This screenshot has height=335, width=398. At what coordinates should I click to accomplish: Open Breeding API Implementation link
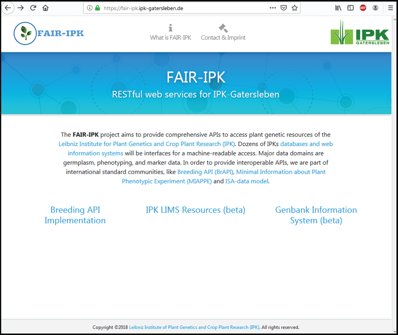click(x=75, y=215)
